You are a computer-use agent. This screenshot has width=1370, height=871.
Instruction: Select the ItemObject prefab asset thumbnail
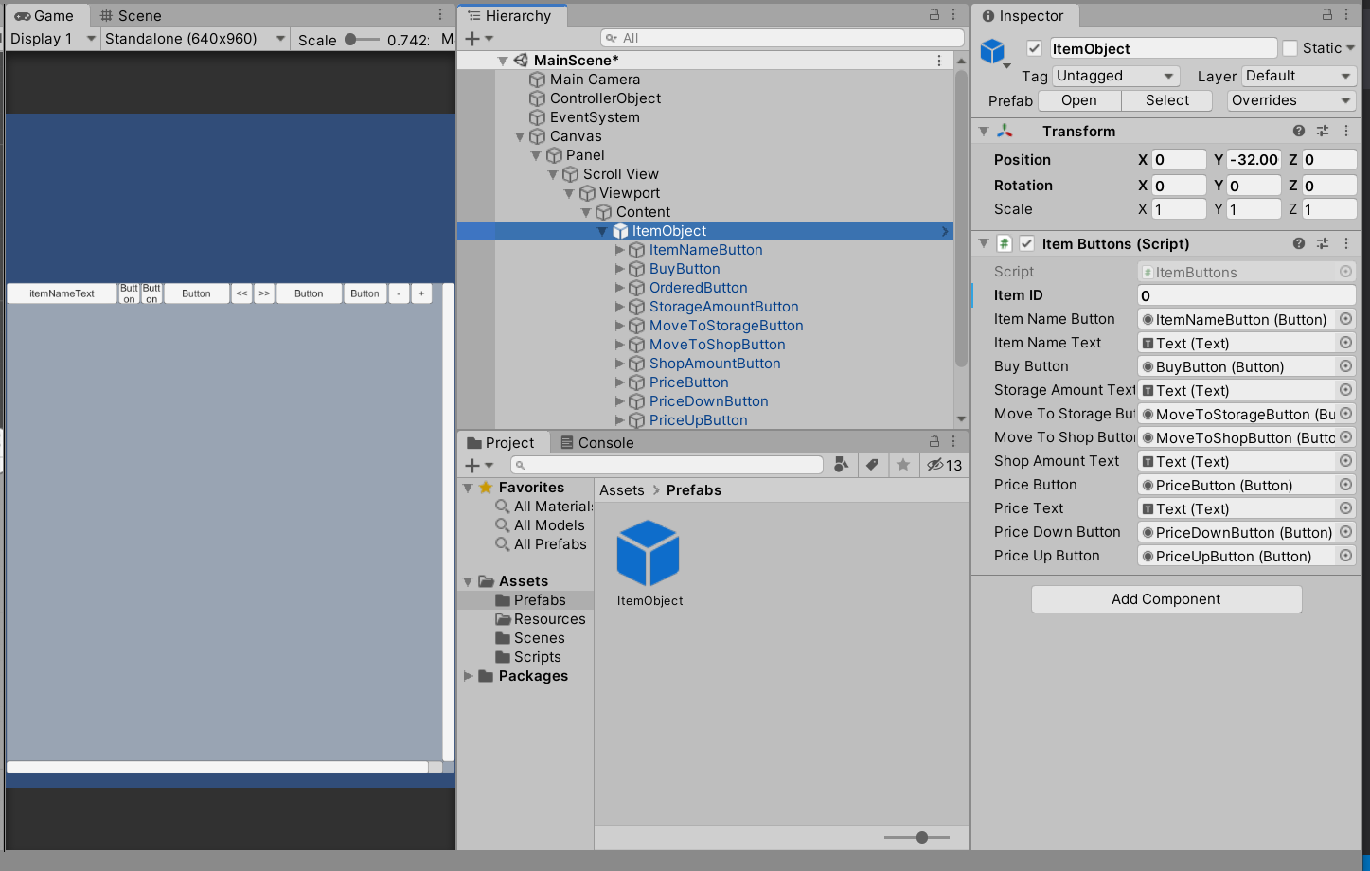pyautogui.click(x=649, y=553)
